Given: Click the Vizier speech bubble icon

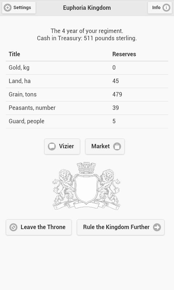Looking at the screenshot, I should tap(52, 146).
